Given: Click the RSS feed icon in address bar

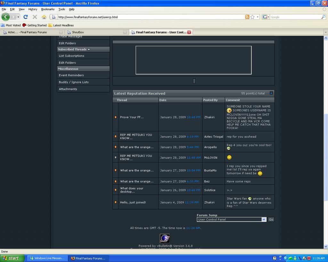Looking at the screenshot, I should [x=247, y=17].
